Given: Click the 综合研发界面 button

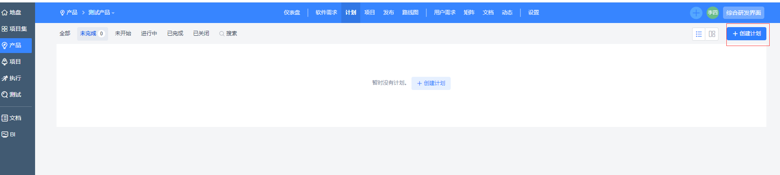Looking at the screenshot, I should [743, 13].
